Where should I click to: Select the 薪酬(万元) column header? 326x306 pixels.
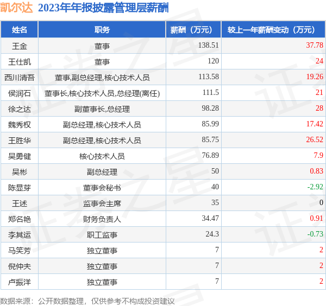point(193,30)
